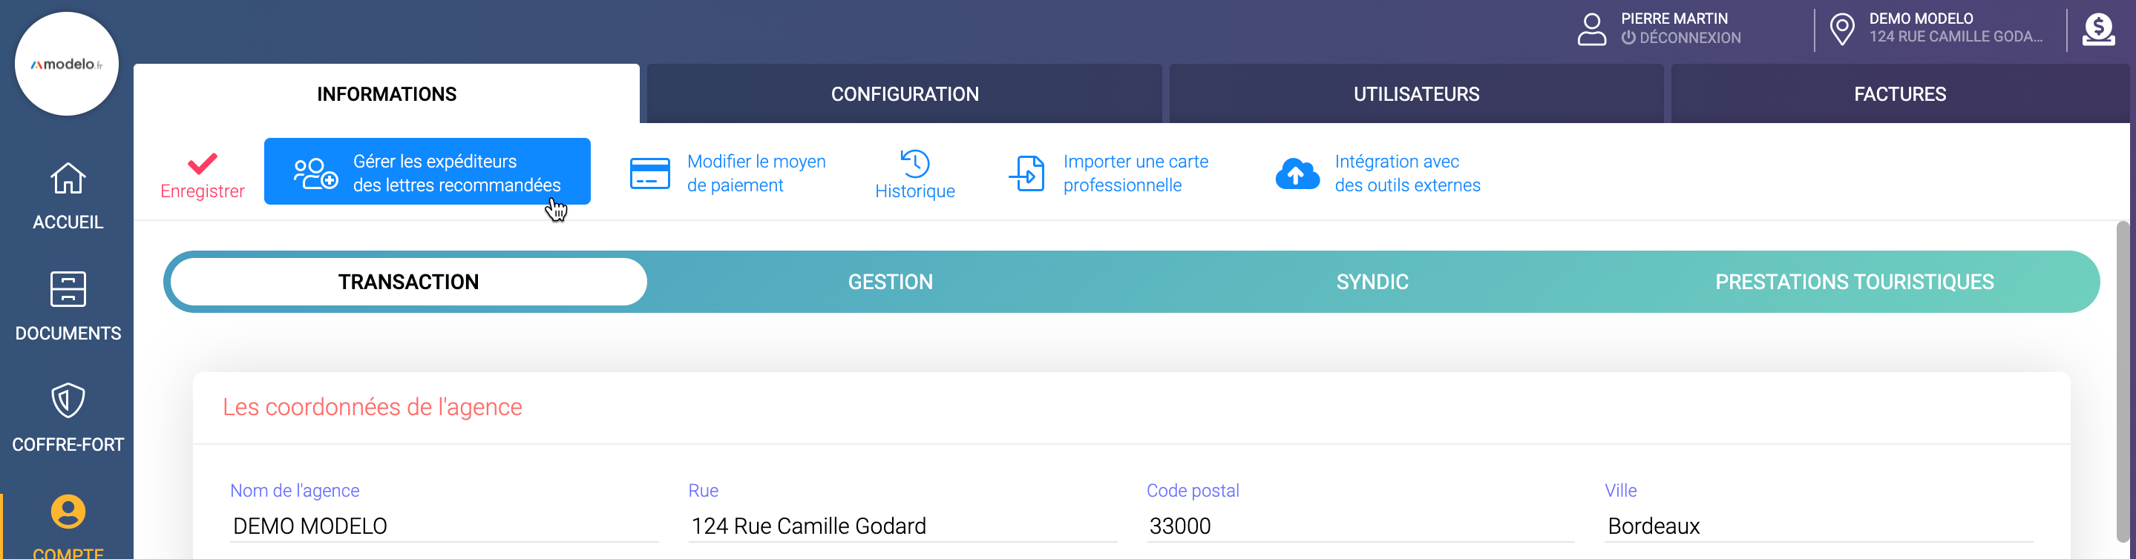This screenshot has width=2136, height=559.
Task: Select the Compte user icon
Action: click(x=68, y=512)
